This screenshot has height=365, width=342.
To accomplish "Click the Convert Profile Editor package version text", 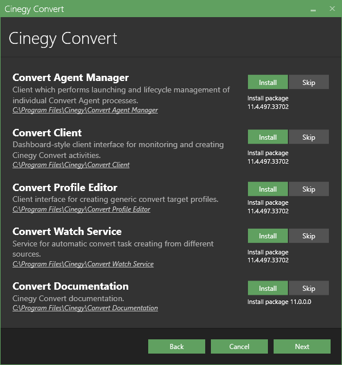I will pos(268,207).
